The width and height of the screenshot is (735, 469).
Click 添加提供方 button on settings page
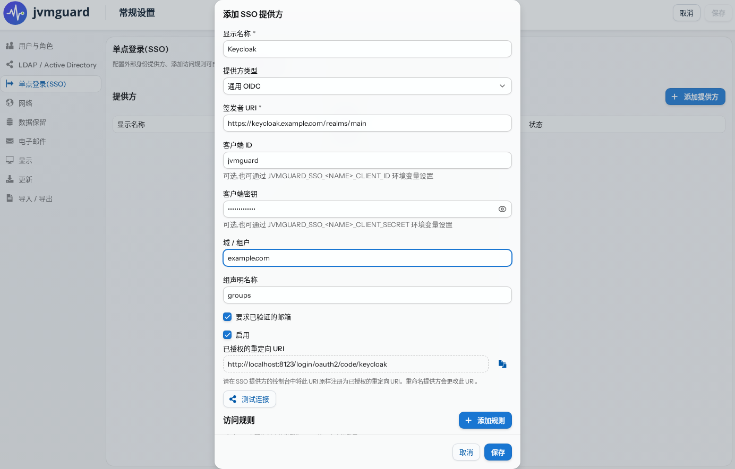tap(695, 97)
